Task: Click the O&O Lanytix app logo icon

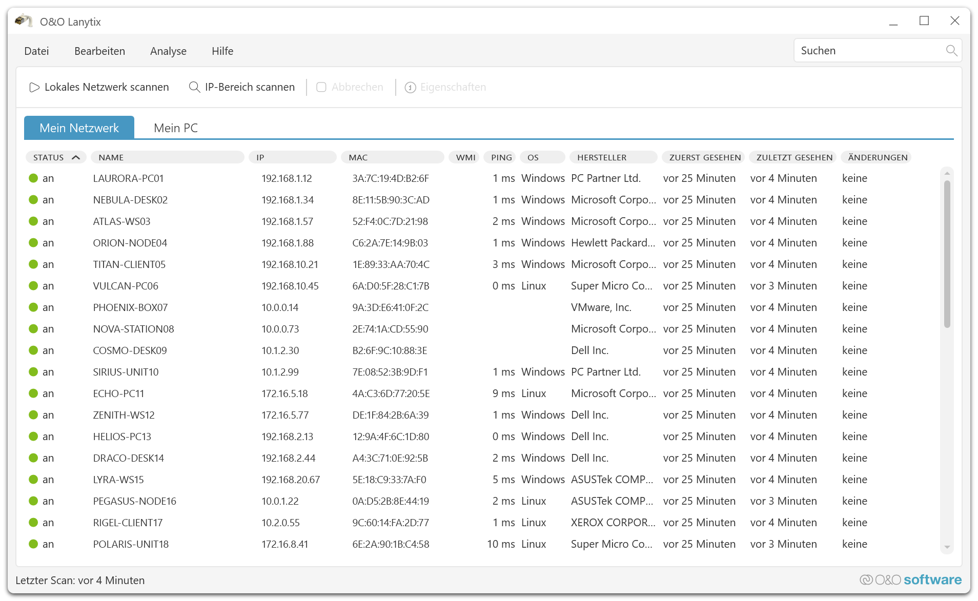Action: point(24,22)
